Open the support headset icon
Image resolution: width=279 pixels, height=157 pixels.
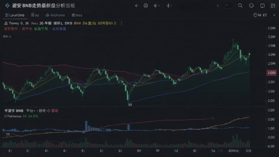pos(251,6)
